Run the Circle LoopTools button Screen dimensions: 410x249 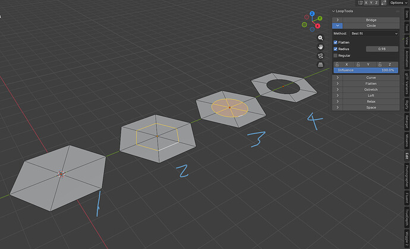point(371,26)
